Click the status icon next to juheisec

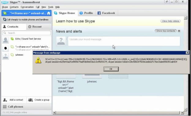[12, 55]
